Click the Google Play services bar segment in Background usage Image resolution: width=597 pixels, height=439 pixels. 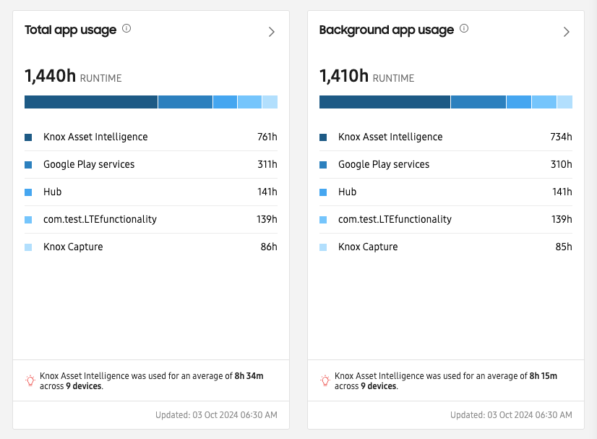click(x=478, y=102)
